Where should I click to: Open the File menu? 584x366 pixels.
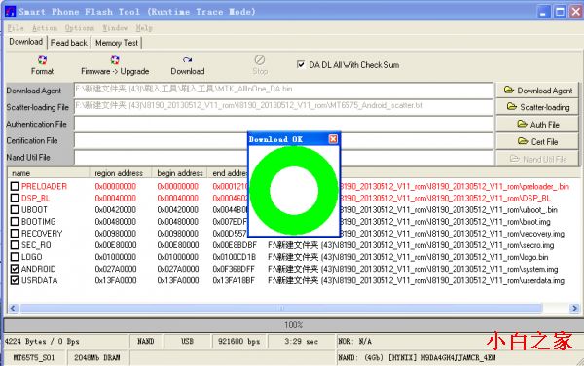[x=16, y=28]
